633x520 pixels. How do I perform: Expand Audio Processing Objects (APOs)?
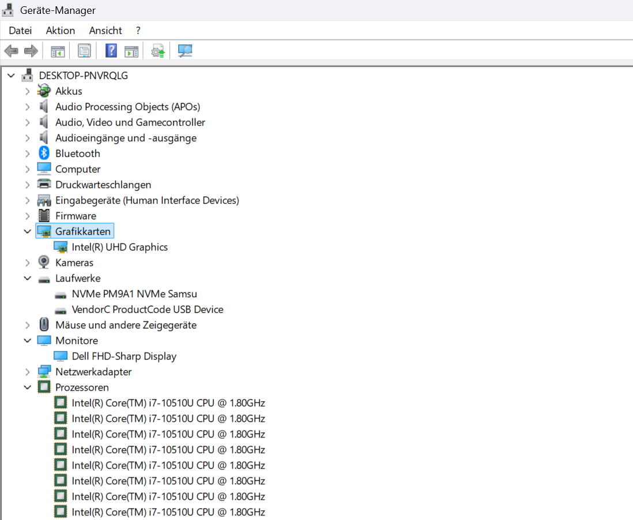[x=28, y=107]
